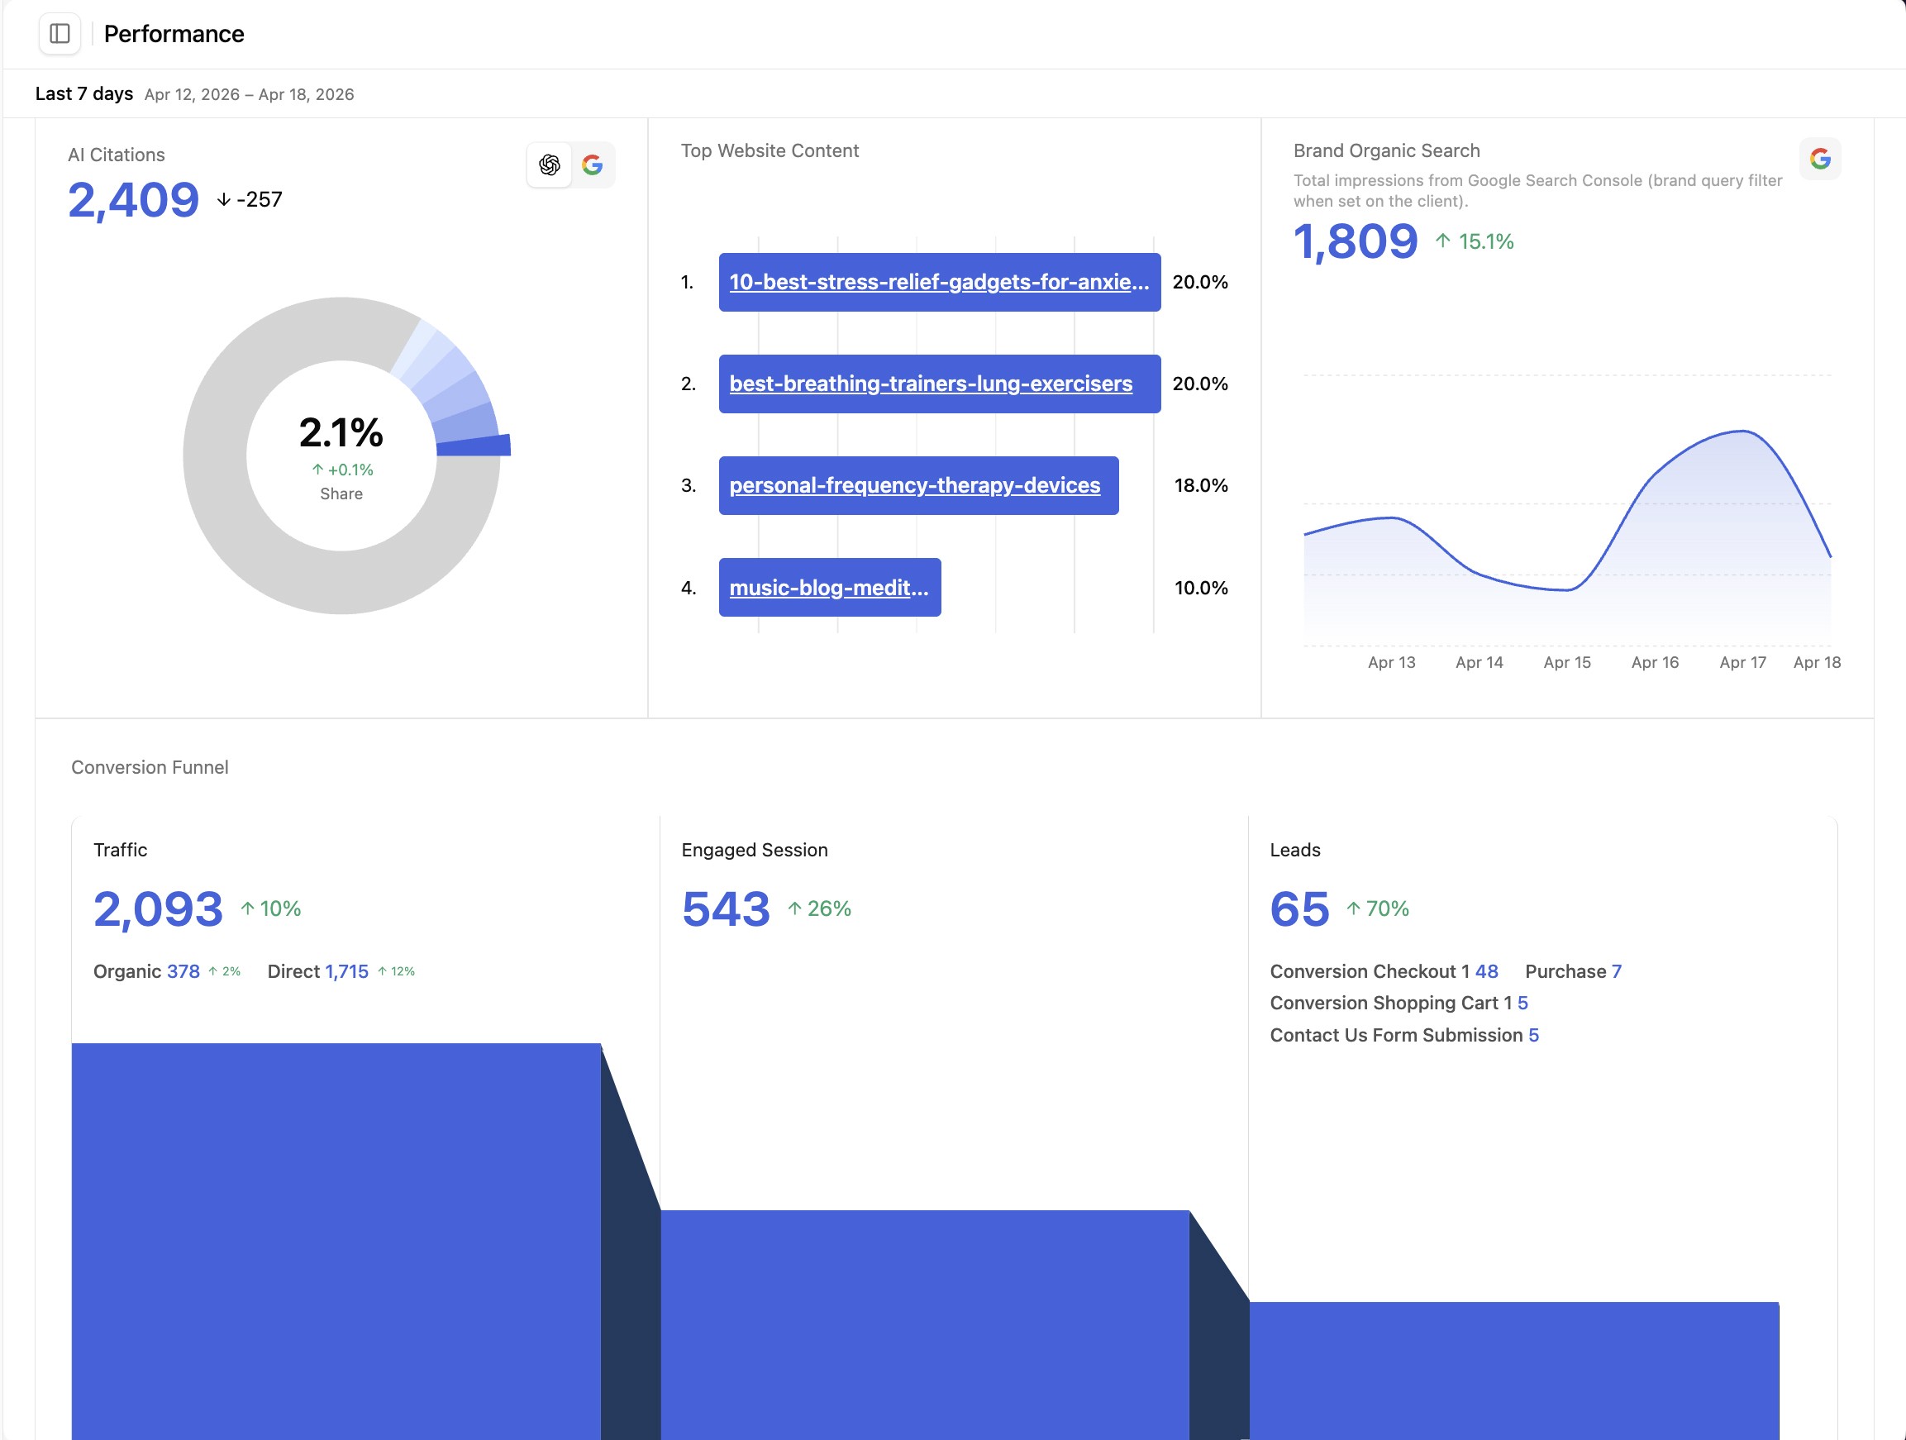Select the ChatGPT source icon in AI Citations
The height and width of the screenshot is (1440, 1906).
coord(550,165)
